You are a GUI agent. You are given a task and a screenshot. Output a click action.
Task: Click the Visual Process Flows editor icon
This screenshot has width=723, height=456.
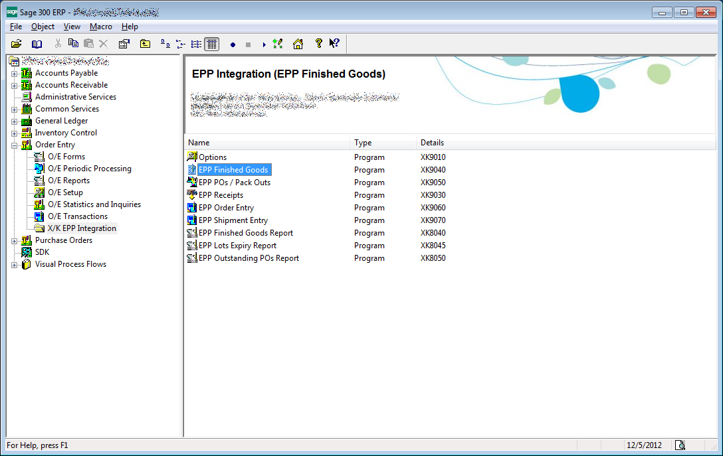tap(278, 44)
